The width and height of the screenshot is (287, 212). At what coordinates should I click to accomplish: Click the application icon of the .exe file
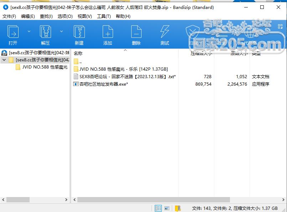76,84
